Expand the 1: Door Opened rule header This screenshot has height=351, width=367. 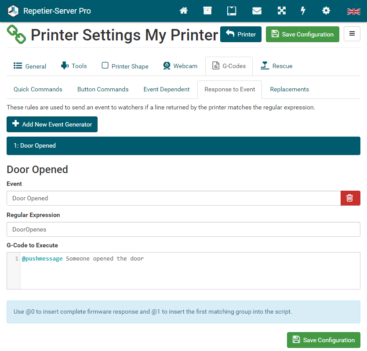[183, 146]
